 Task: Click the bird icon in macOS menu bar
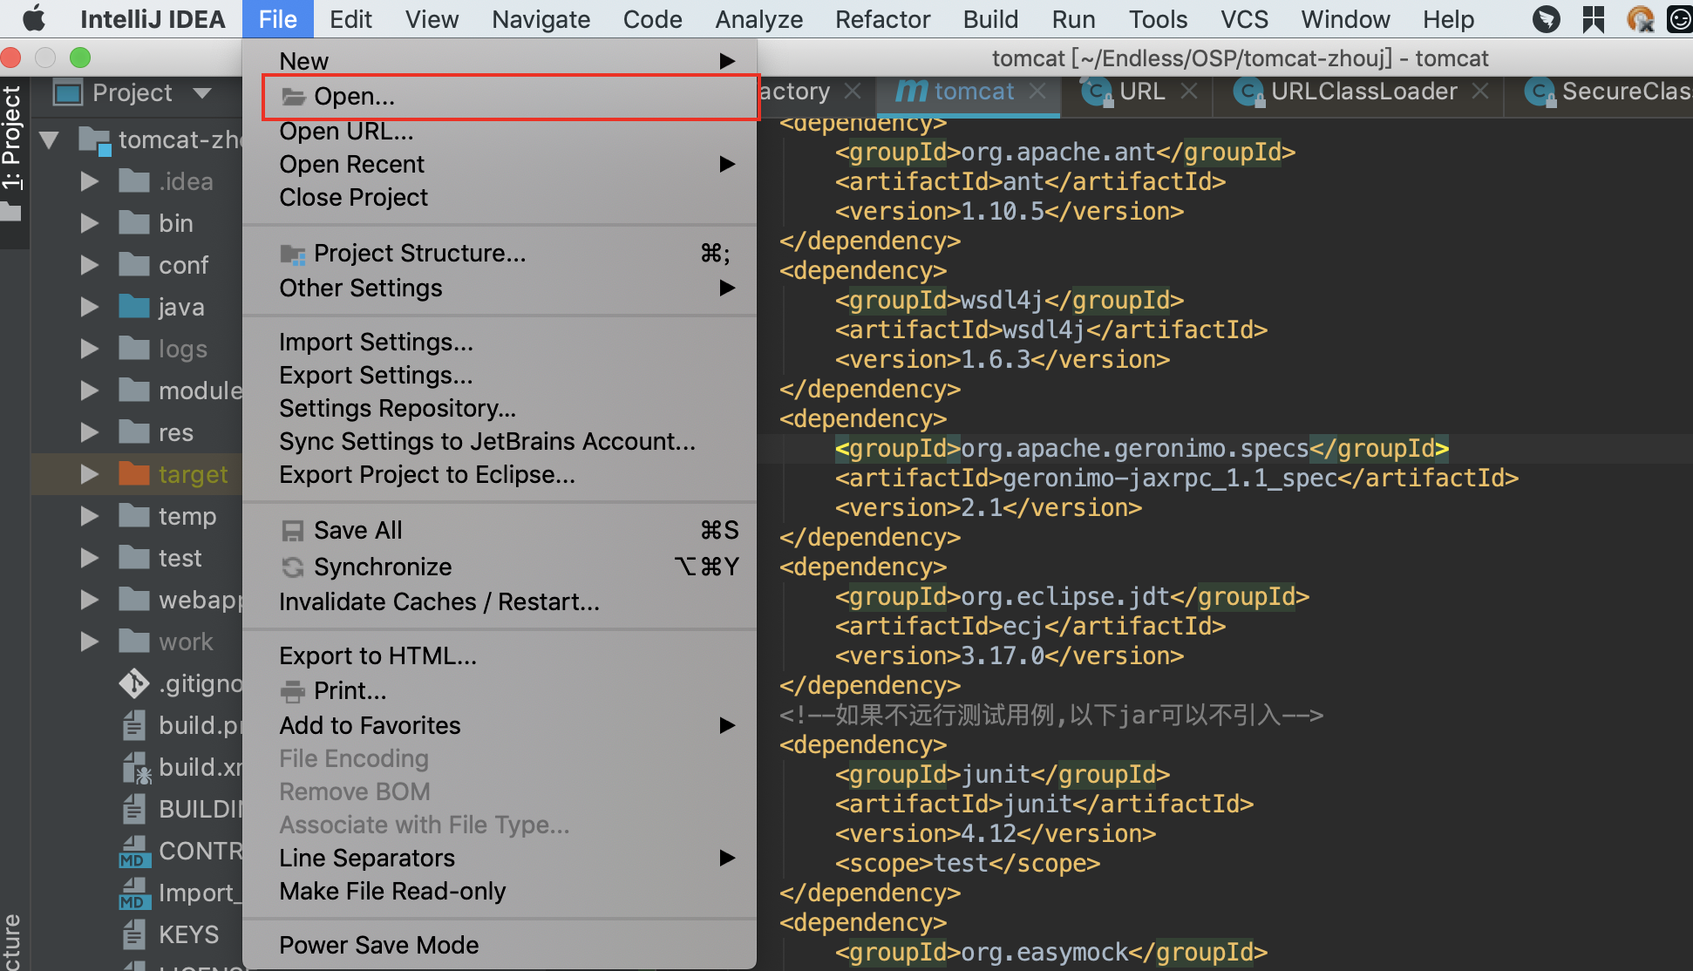(x=1547, y=18)
